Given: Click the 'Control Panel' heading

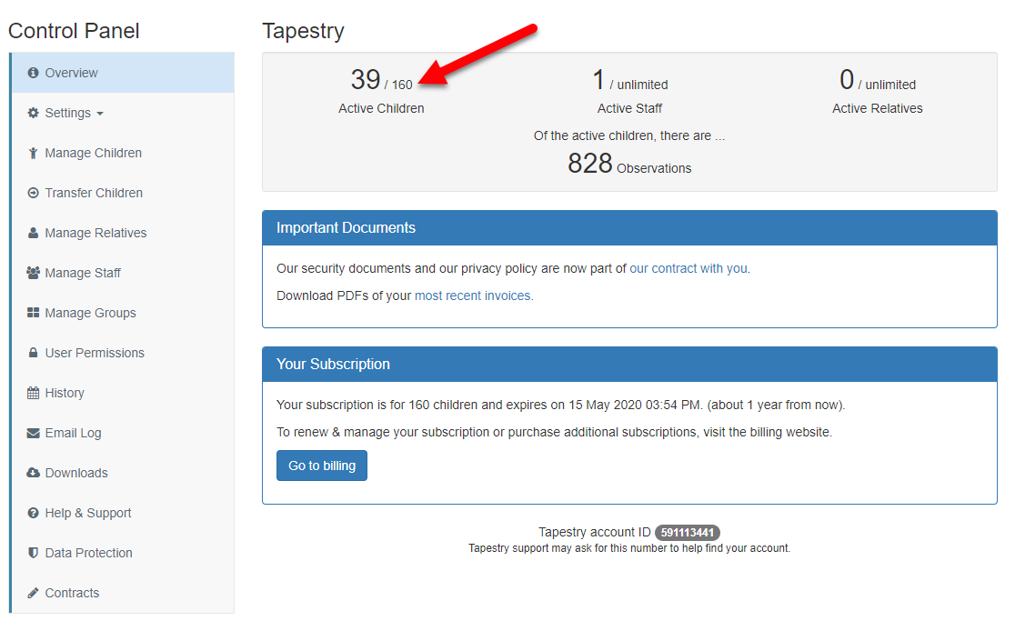Looking at the screenshot, I should [x=74, y=30].
